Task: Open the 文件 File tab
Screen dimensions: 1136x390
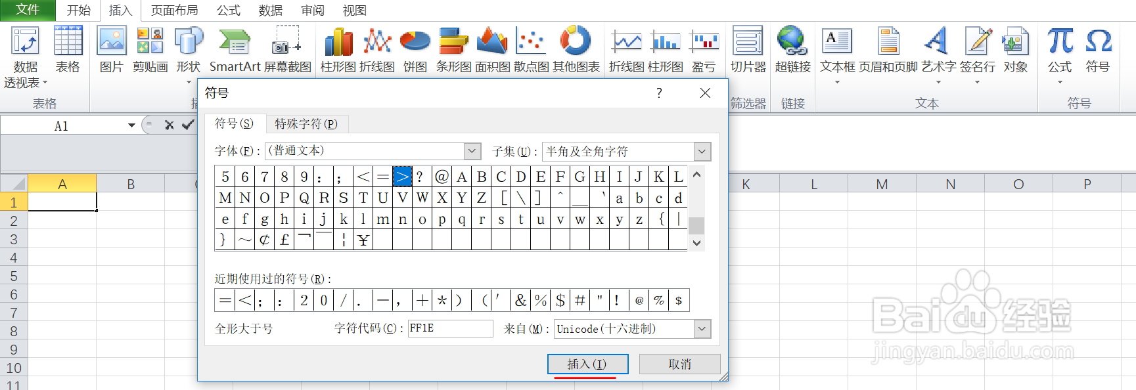Action: (x=28, y=10)
